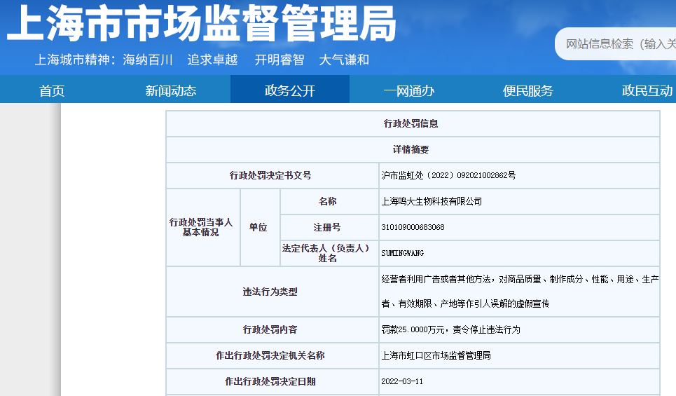The height and width of the screenshot is (396, 676).
Task: Click authority name 上海市虹口区市场监督管理局
Action: pyautogui.click(x=436, y=356)
